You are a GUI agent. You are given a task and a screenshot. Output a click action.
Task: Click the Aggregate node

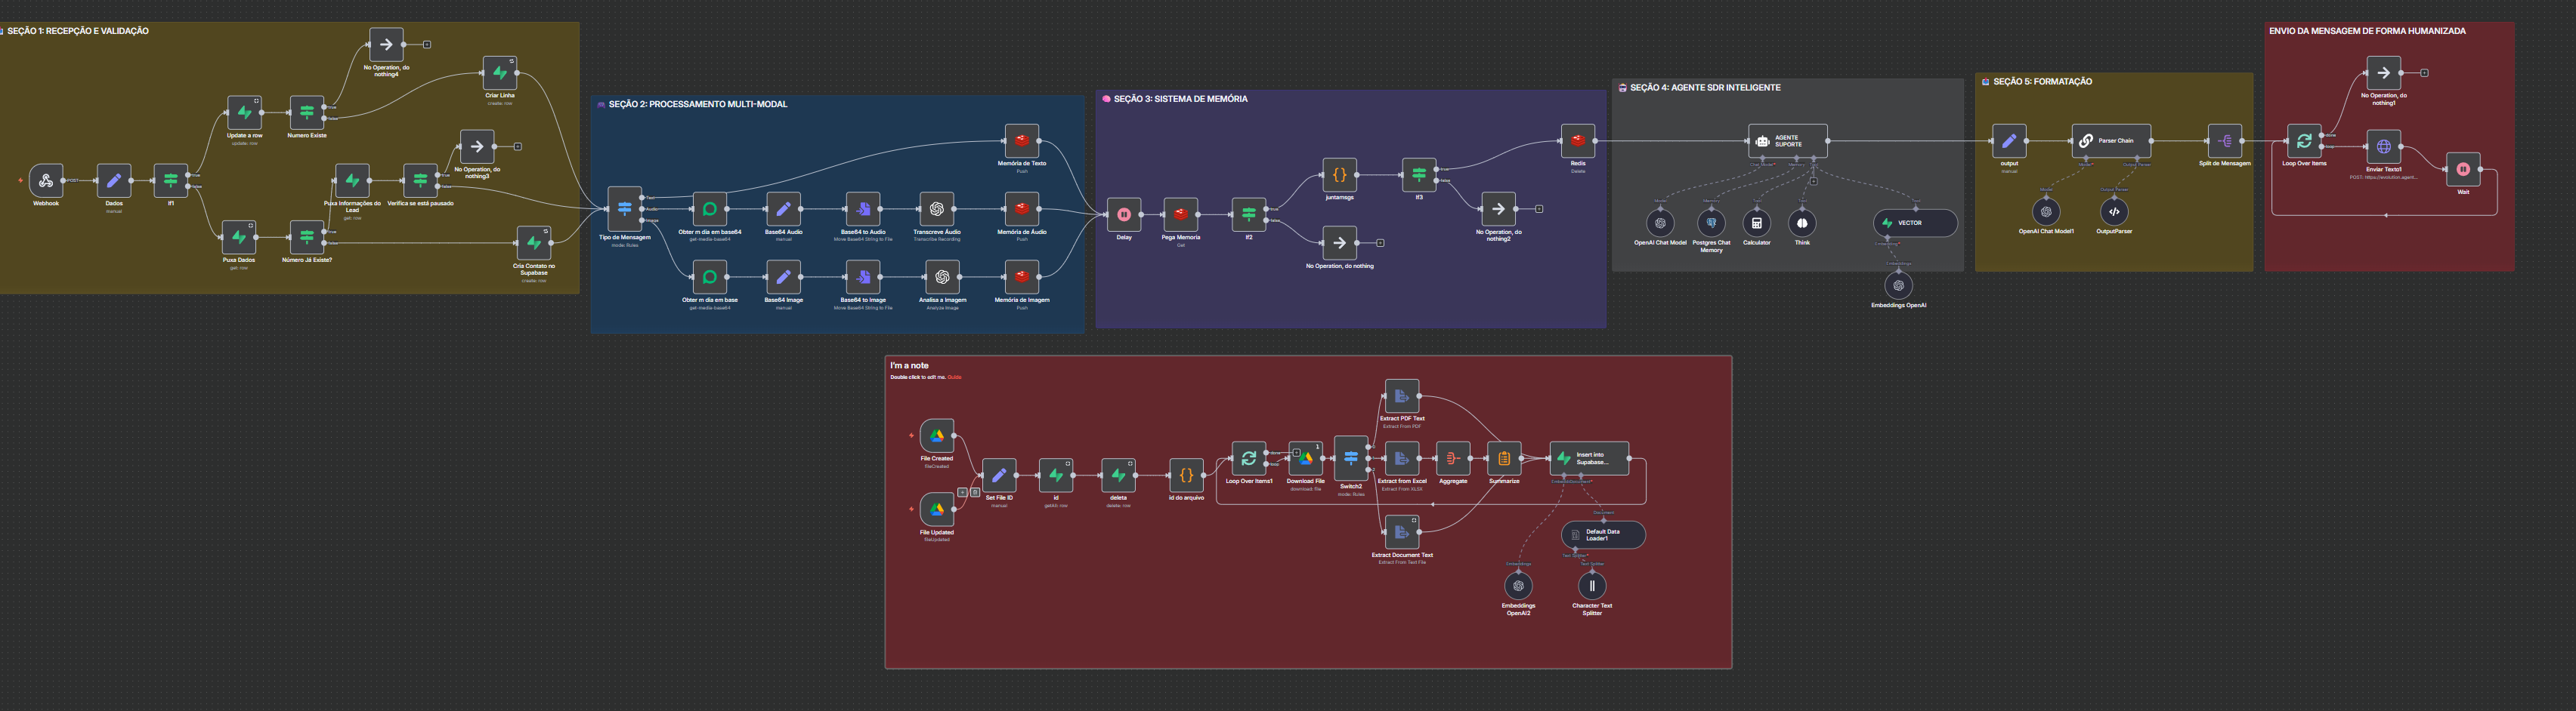coord(1452,458)
